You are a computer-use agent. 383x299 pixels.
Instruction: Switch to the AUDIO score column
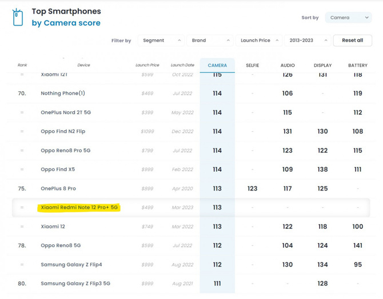288,66
